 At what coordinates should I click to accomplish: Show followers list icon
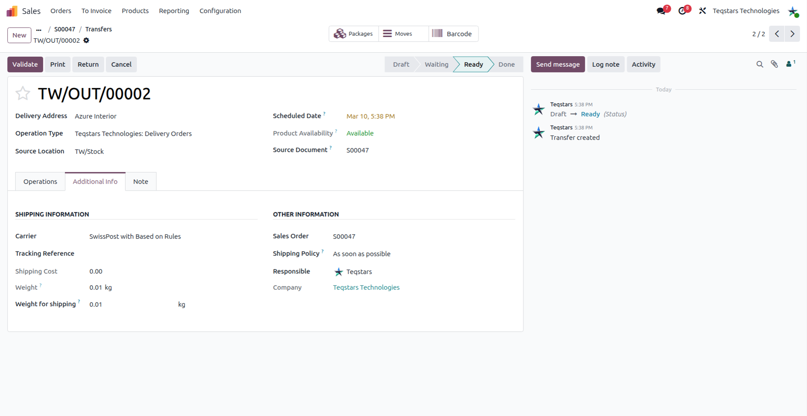(x=790, y=64)
